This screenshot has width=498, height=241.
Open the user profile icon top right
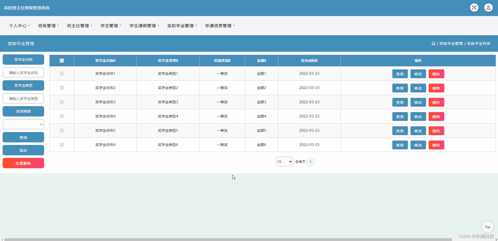point(488,8)
